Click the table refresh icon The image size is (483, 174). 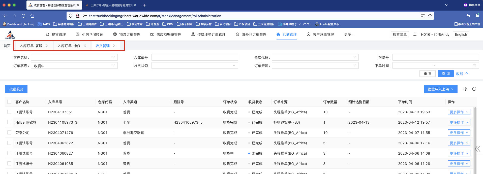tap(474, 89)
